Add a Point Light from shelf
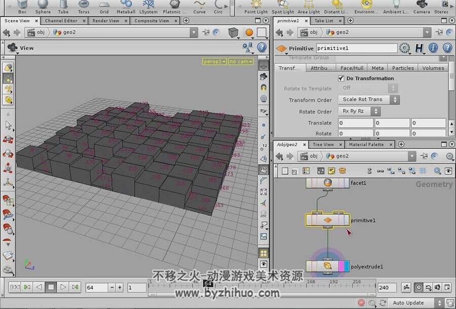The height and width of the screenshot is (309, 456). coord(256,7)
